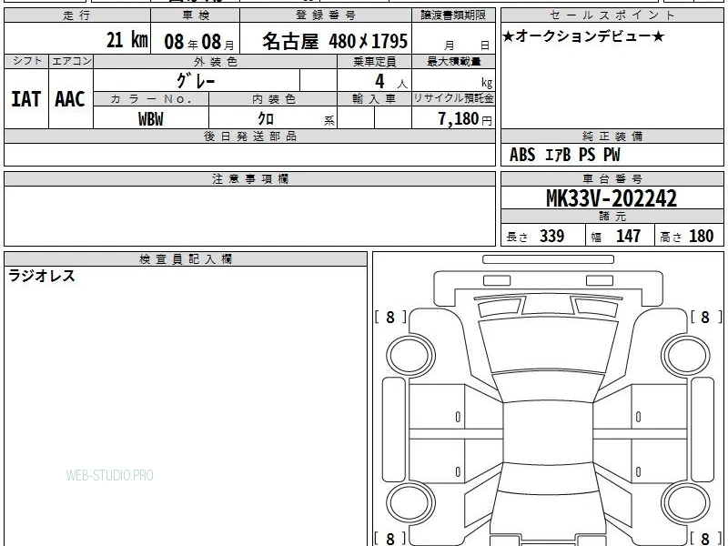Click the rear-left wheel on diagram
This screenshot has width=728, height=546.
[410, 503]
